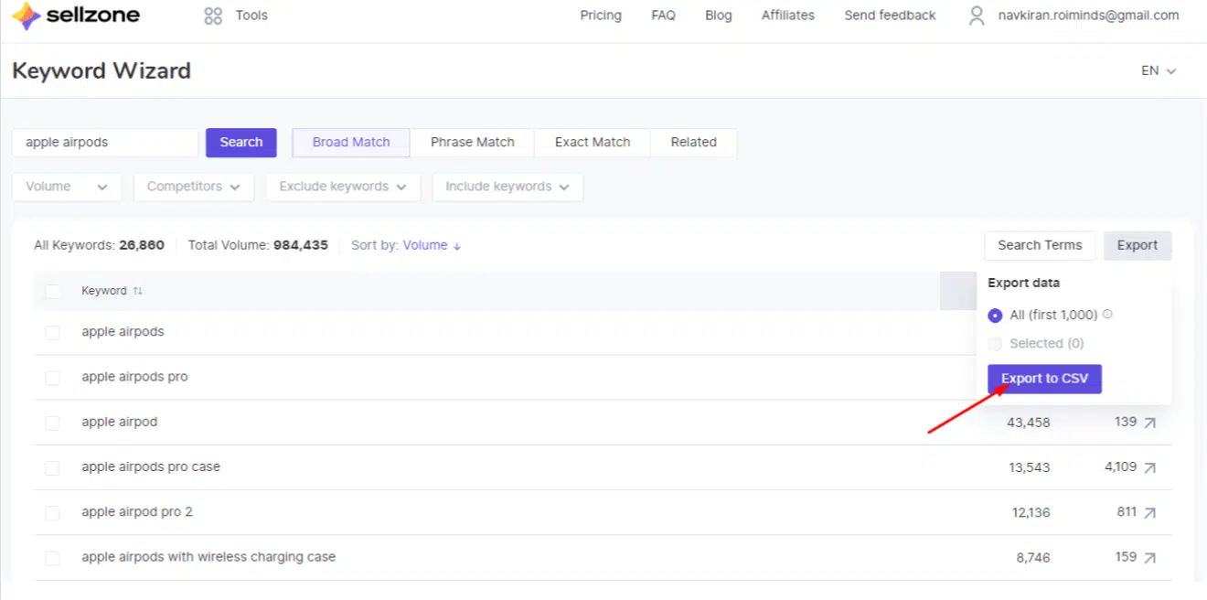The height and width of the screenshot is (600, 1207).
Task: Click the volume value 12,136
Action: pos(1031,512)
